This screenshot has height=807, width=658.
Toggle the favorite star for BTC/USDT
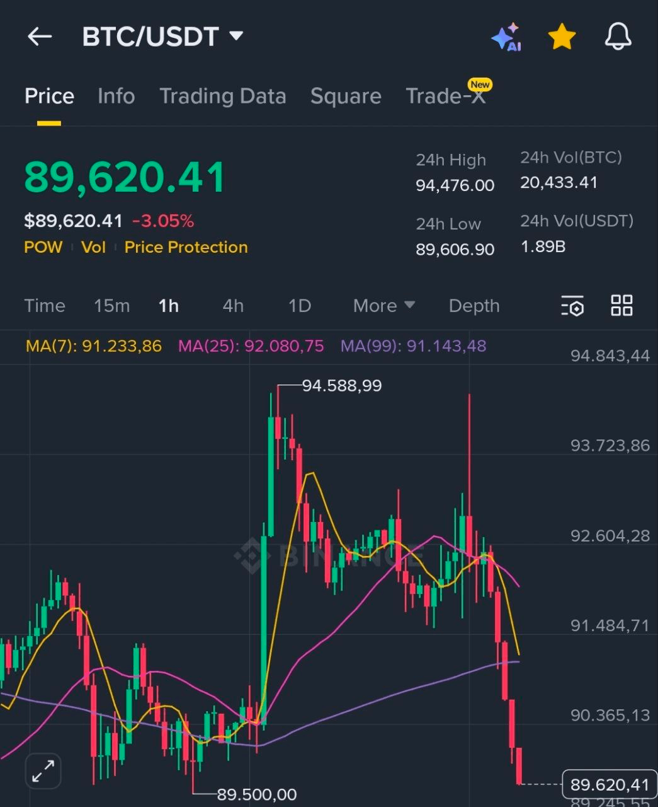coord(562,37)
